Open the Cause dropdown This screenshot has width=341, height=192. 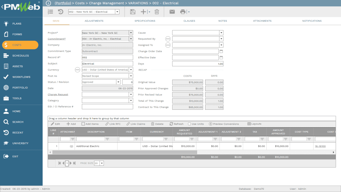point(221,33)
